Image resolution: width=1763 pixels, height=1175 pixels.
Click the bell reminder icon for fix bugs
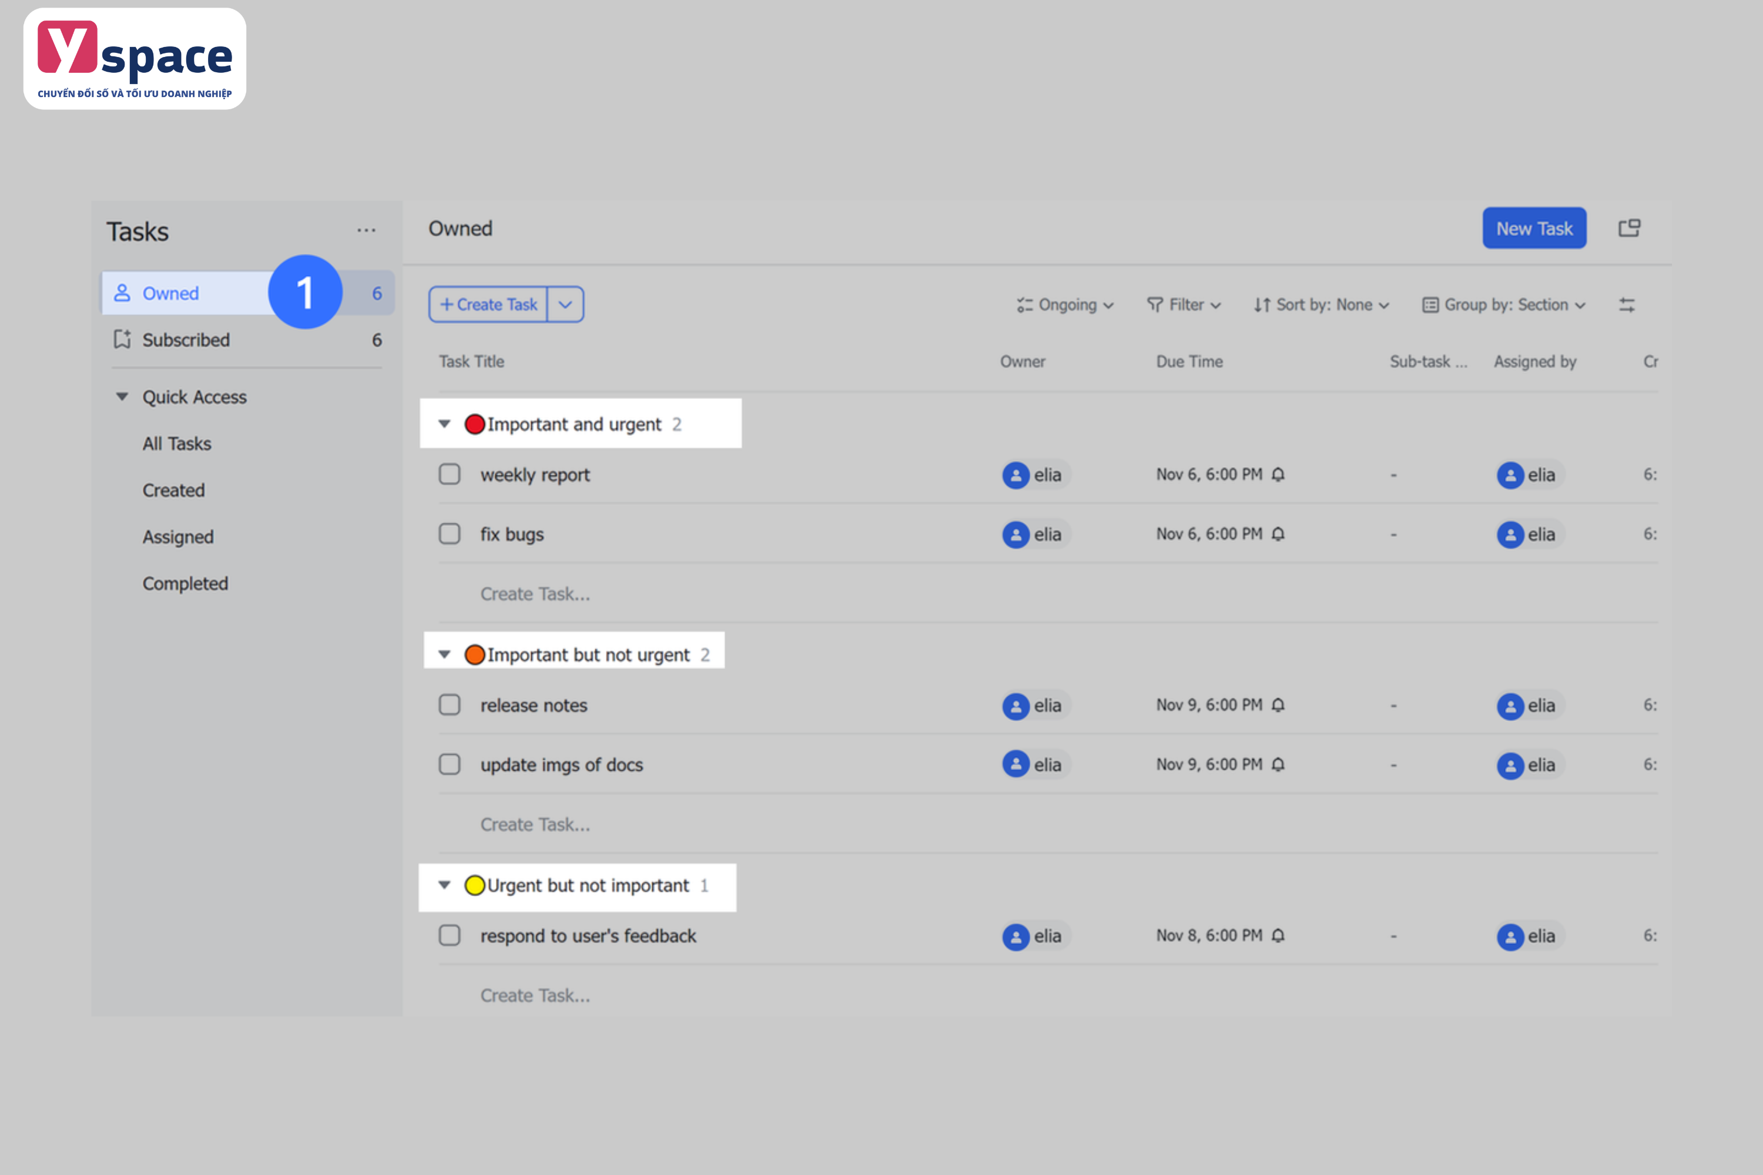point(1278,533)
